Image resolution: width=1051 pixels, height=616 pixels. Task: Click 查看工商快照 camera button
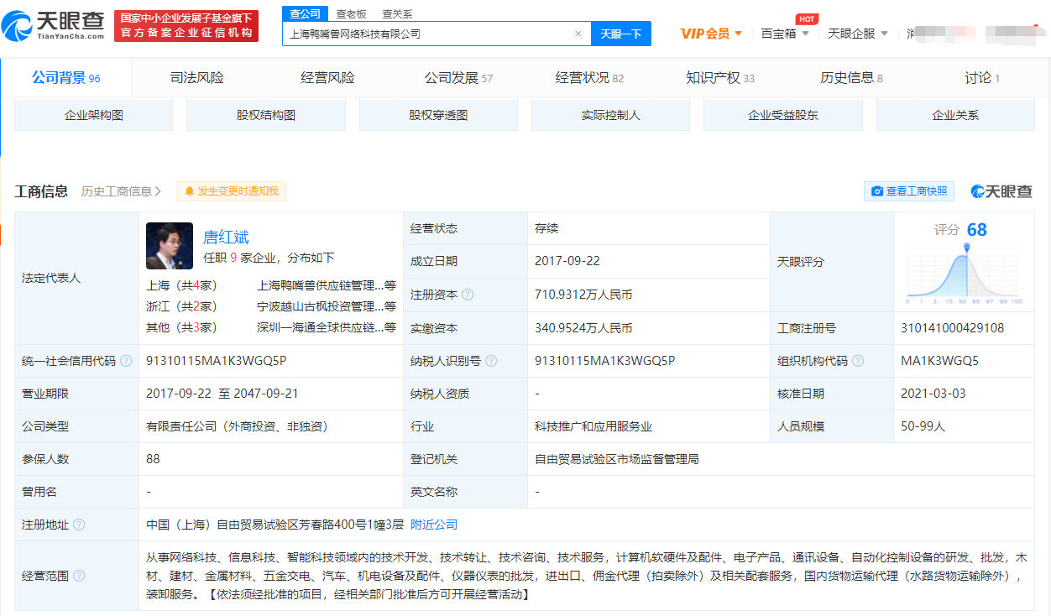(909, 191)
